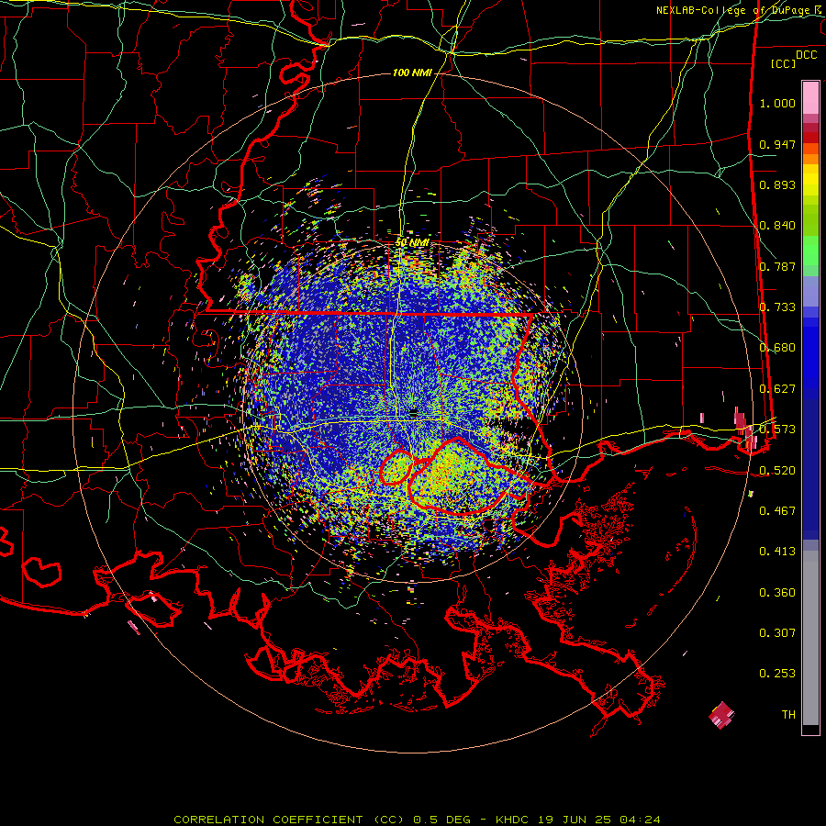
Task: Click the 100 NMI range ring label
Action: click(412, 73)
